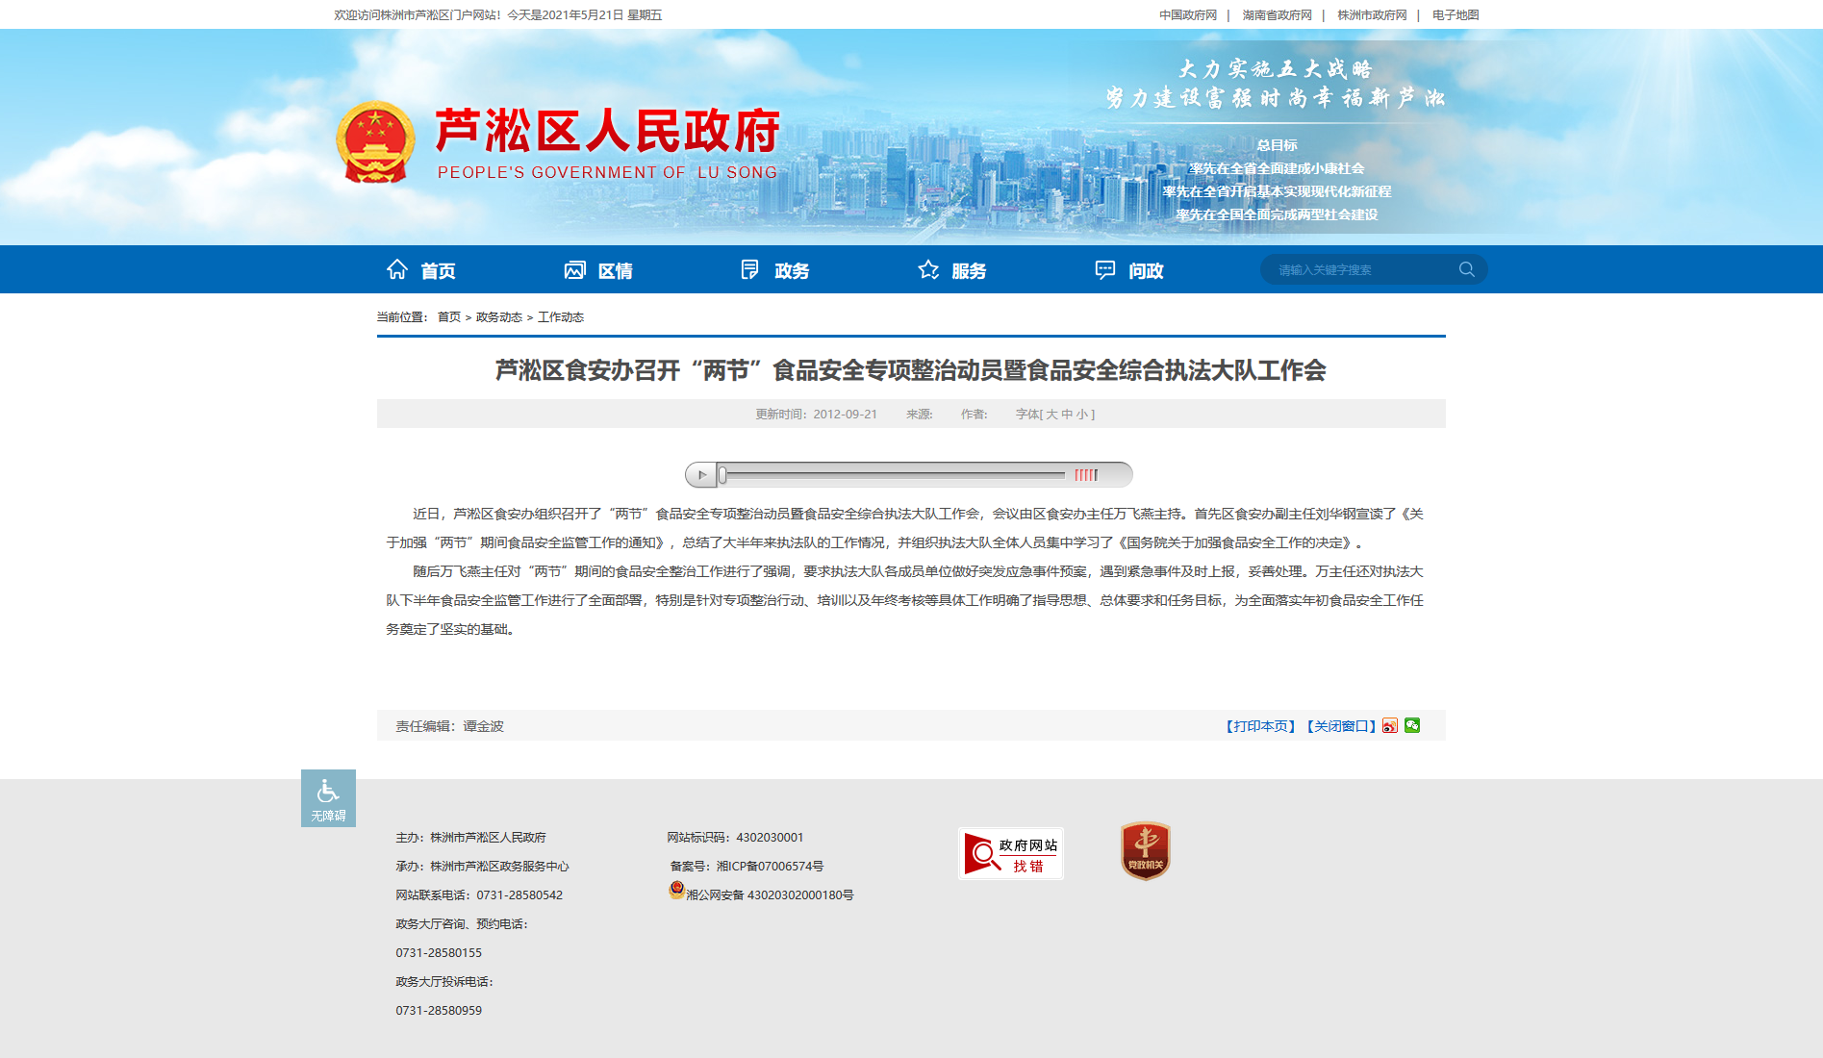The width and height of the screenshot is (1823, 1058).
Task: Click the audio volume bars
Action: pos(1086,474)
